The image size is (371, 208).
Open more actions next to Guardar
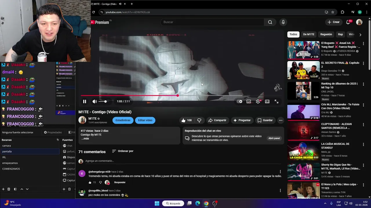[281, 120]
